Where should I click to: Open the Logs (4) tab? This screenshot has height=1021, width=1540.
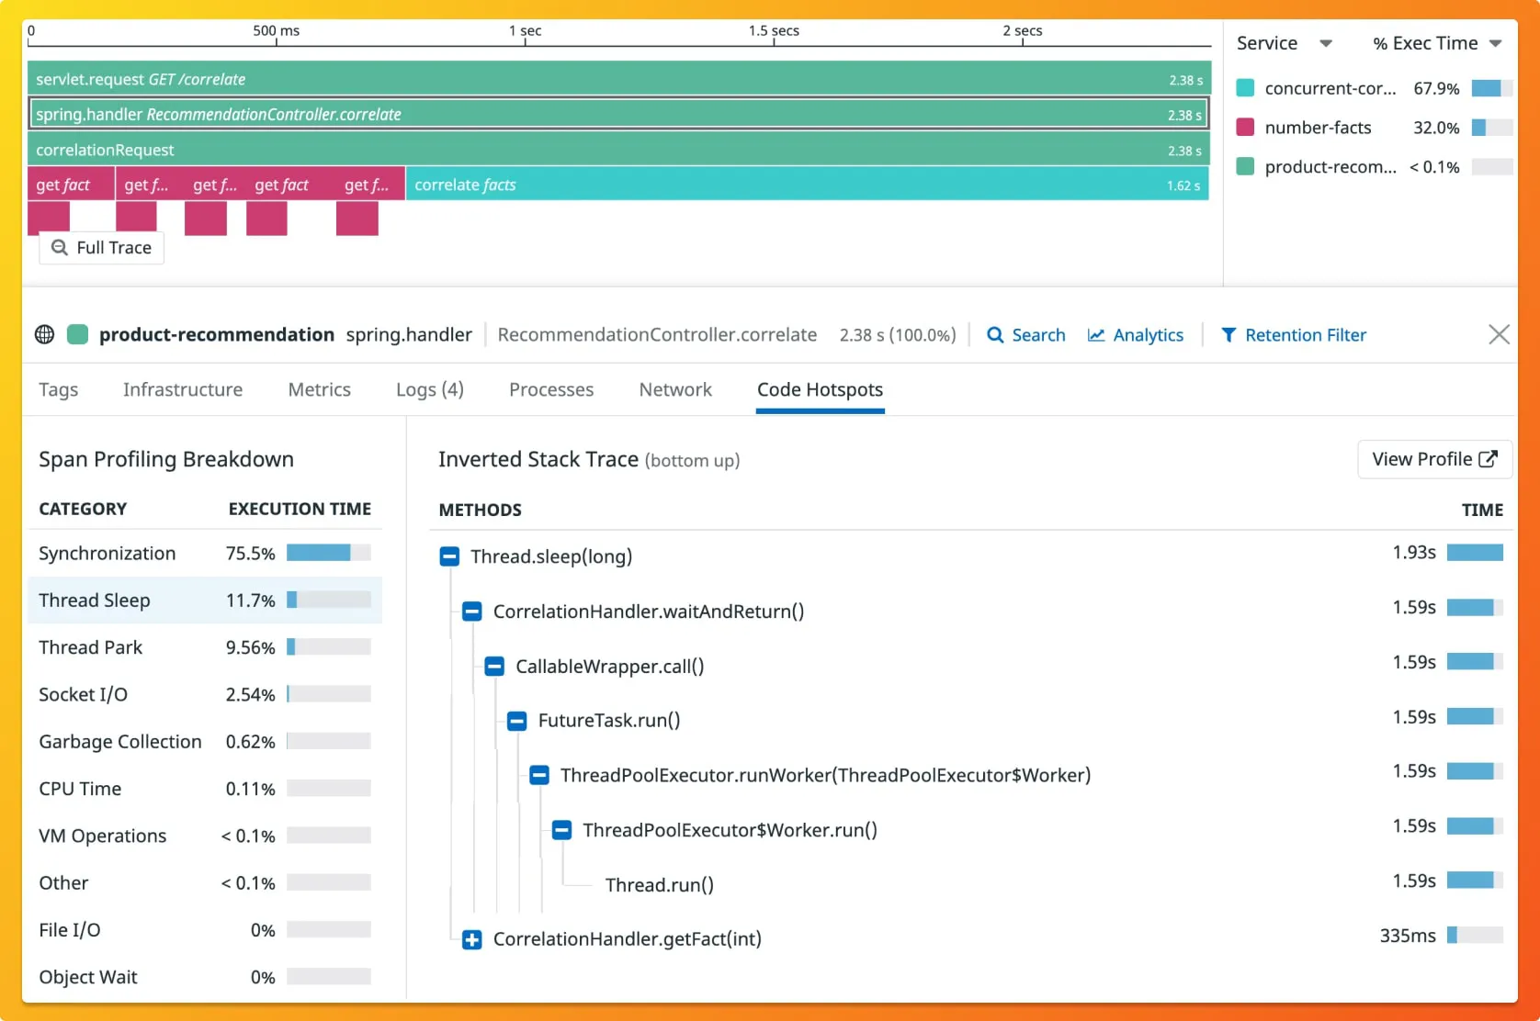(430, 389)
